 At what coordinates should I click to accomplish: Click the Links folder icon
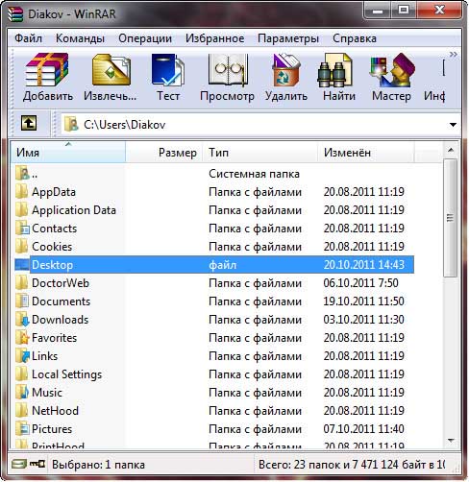(x=22, y=356)
